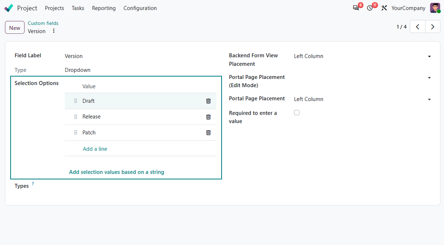Click the Value column header
Viewport: 444px width, 245px height.
(89, 86)
